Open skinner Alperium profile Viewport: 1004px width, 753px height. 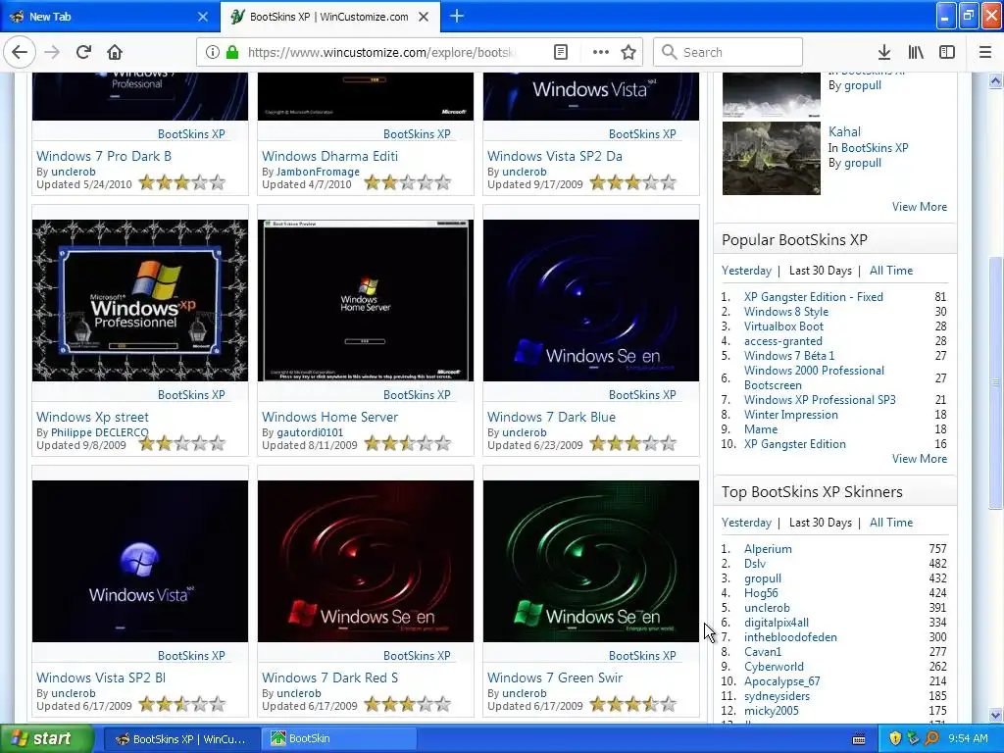point(768,549)
